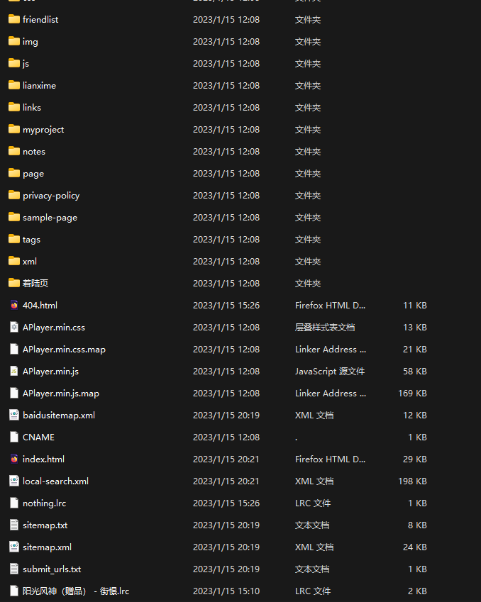Select the sitemap.xml file name
The image size is (481, 602).
(47, 547)
